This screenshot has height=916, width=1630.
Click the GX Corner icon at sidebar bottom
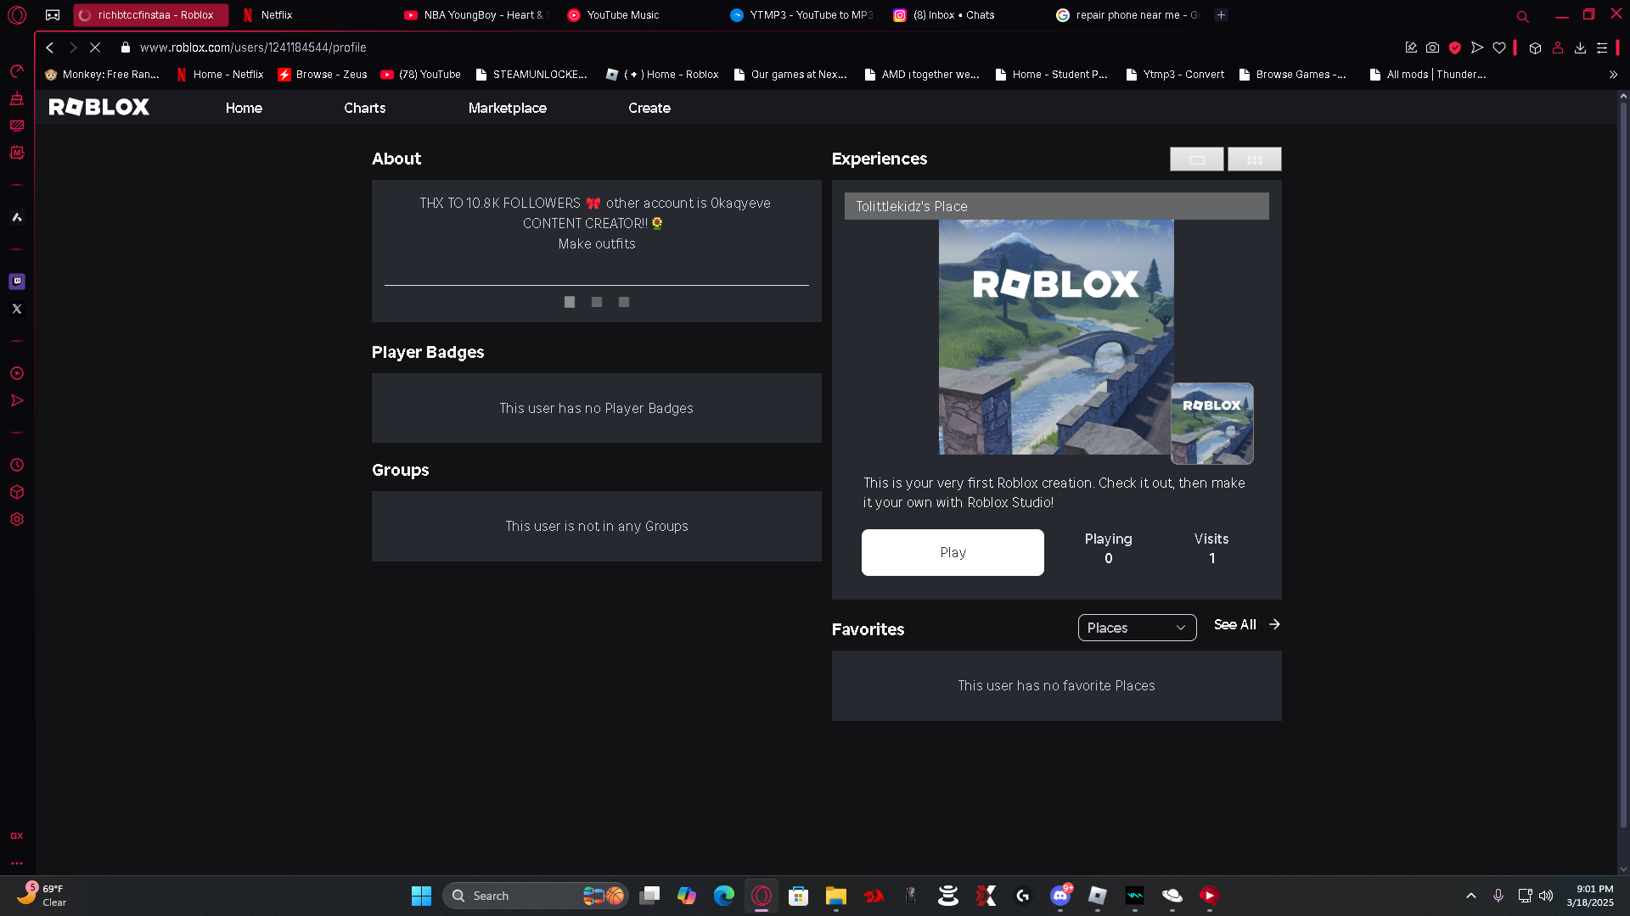click(x=17, y=835)
